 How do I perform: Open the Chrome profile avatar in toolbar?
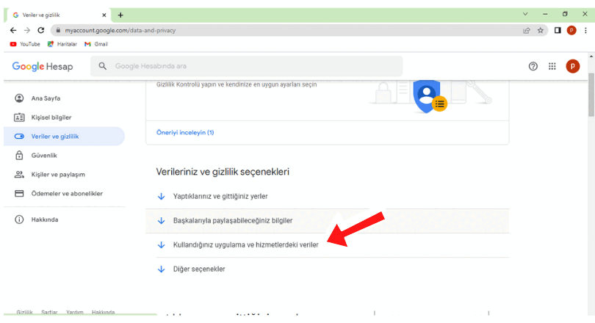tap(571, 30)
